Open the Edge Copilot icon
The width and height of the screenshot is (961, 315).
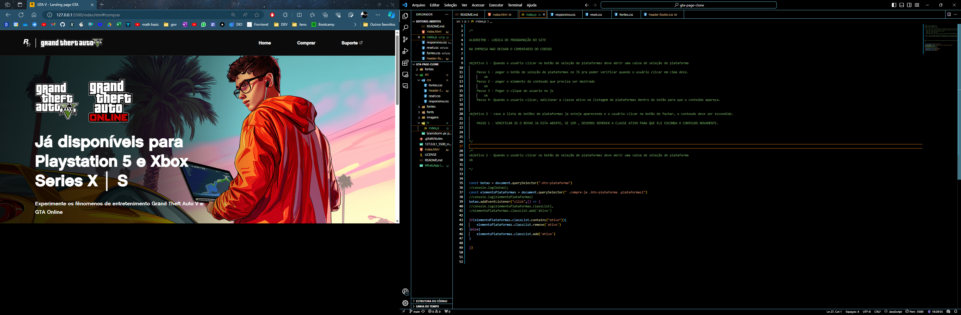[391, 15]
